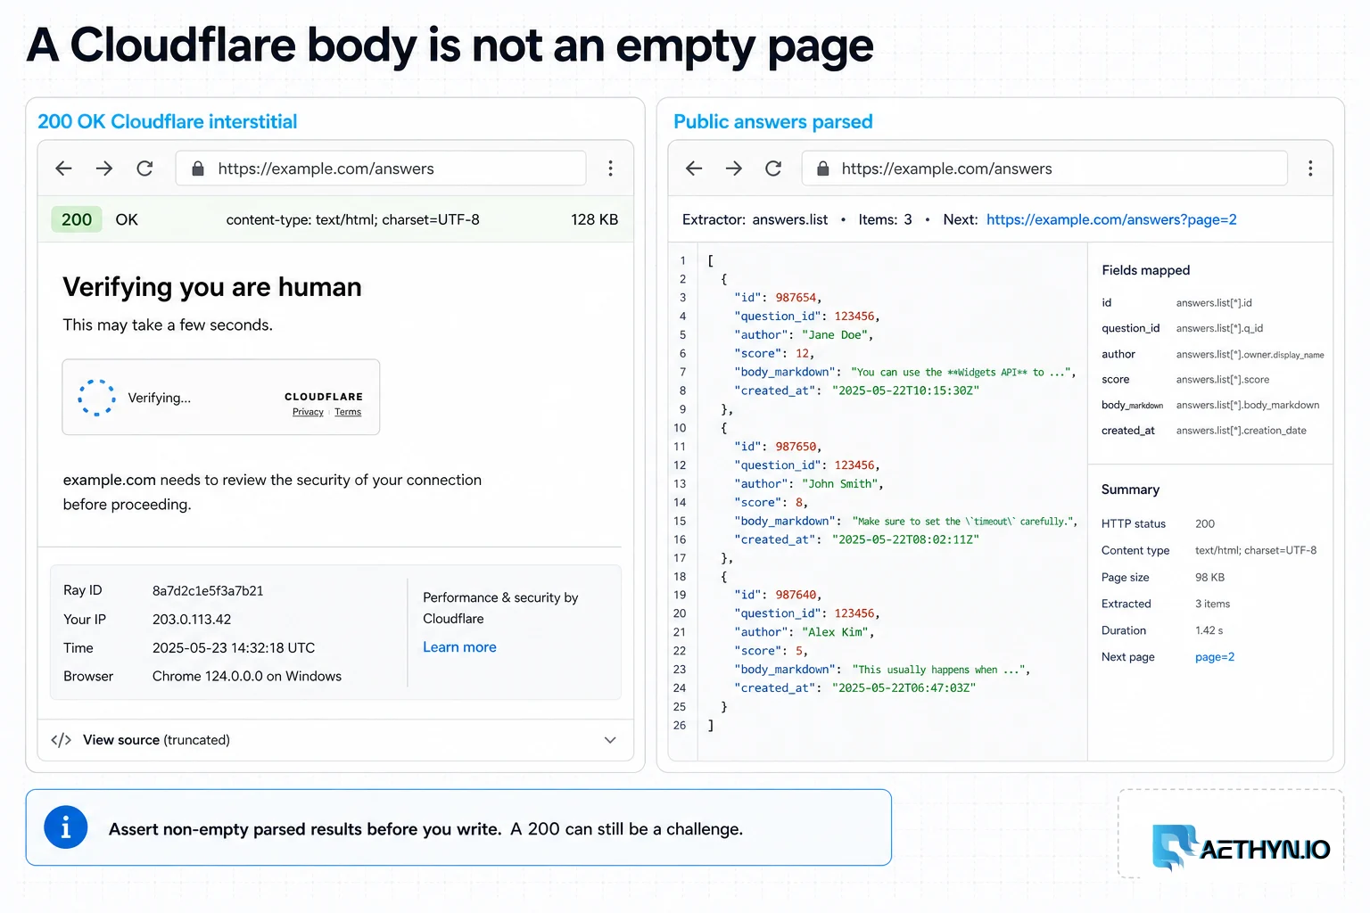Click the answers.list[*].body_markdown mapping
Screen dimensions: 1370x913
(x=1247, y=405)
